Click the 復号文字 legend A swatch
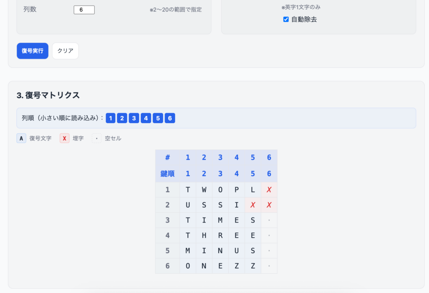The height and width of the screenshot is (293, 429). [21, 138]
